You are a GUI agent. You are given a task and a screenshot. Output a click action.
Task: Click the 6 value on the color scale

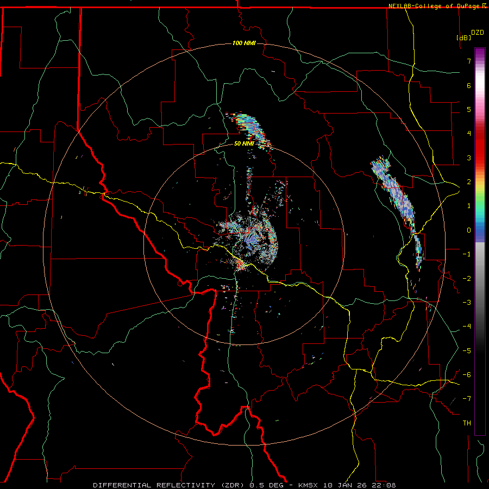point(469,85)
